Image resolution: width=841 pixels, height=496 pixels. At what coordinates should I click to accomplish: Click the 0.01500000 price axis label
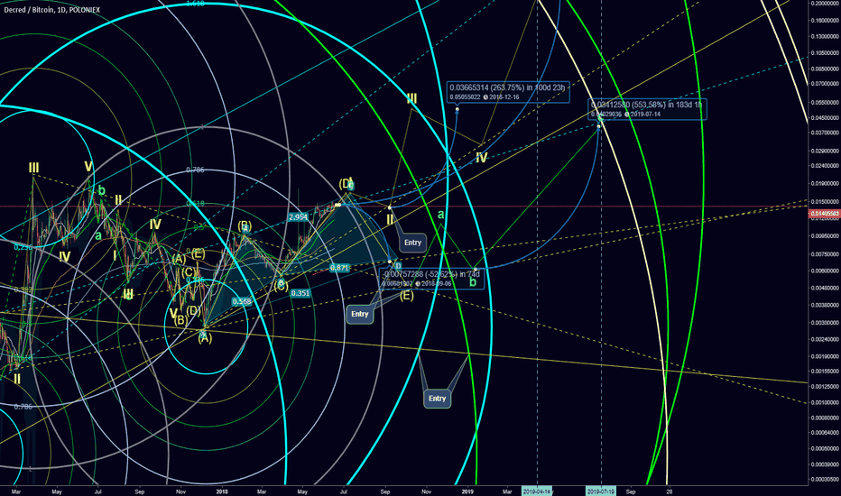[x=825, y=202]
